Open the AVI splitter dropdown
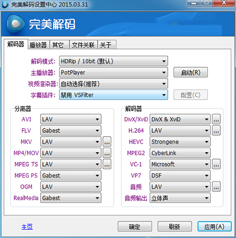Viewport: 236px width, 238px height. pos(71,119)
